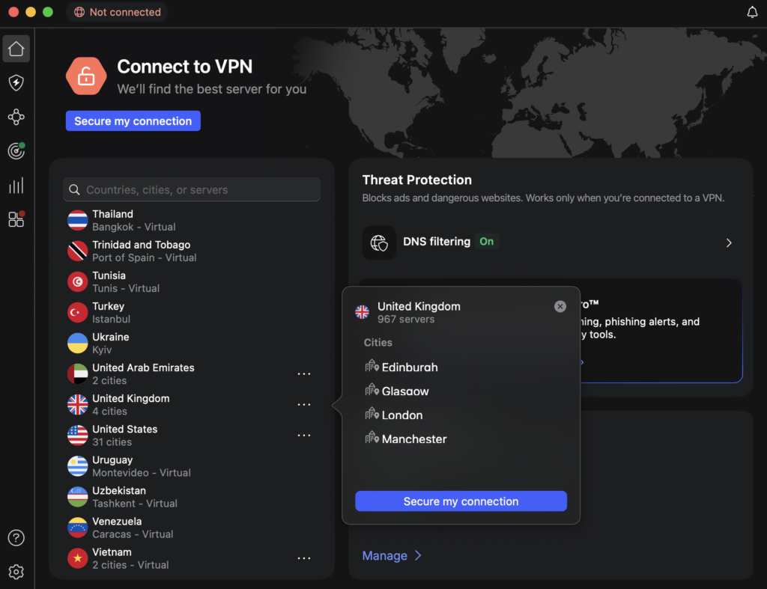The image size is (767, 589).
Task: Click the Uruguay flag icon
Action: [x=78, y=466]
